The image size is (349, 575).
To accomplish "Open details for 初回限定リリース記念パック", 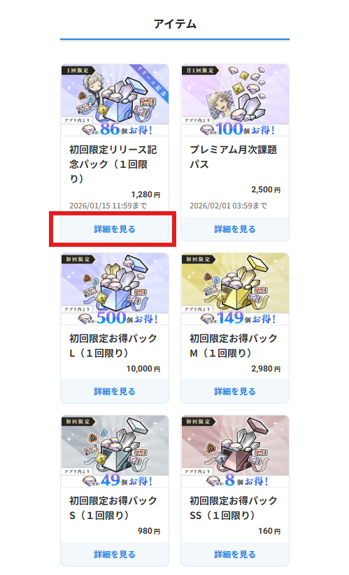I will (115, 229).
